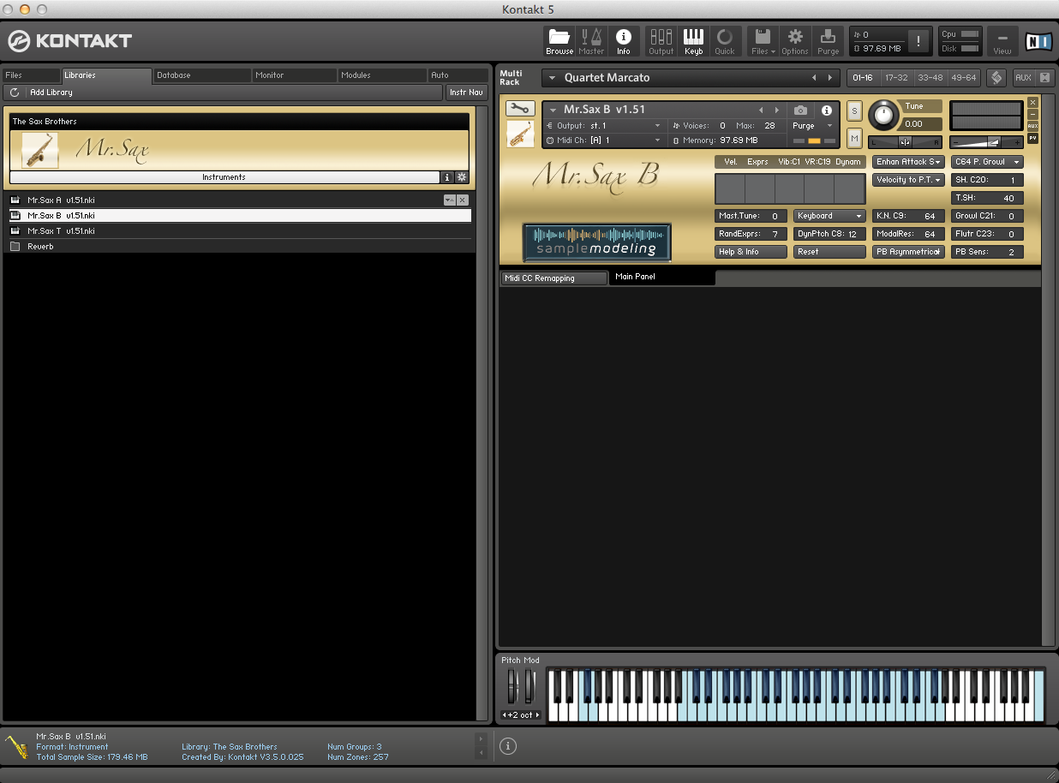
Task: Show the Master editor metronome icon
Action: coord(591,40)
